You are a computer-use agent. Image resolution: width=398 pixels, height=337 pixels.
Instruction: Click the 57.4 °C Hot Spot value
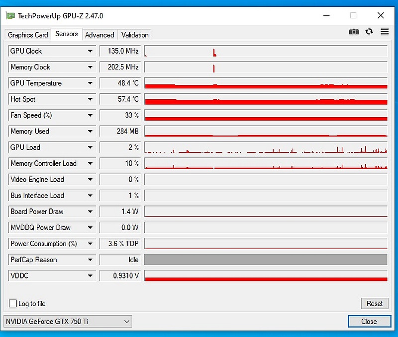pos(120,99)
